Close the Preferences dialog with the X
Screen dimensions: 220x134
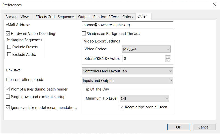[x=214, y=5]
